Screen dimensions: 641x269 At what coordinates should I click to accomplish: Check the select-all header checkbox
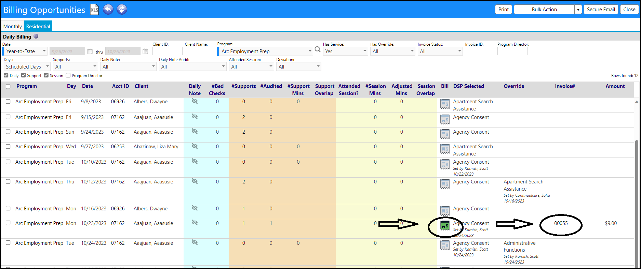pyautogui.click(x=8, y=87)
